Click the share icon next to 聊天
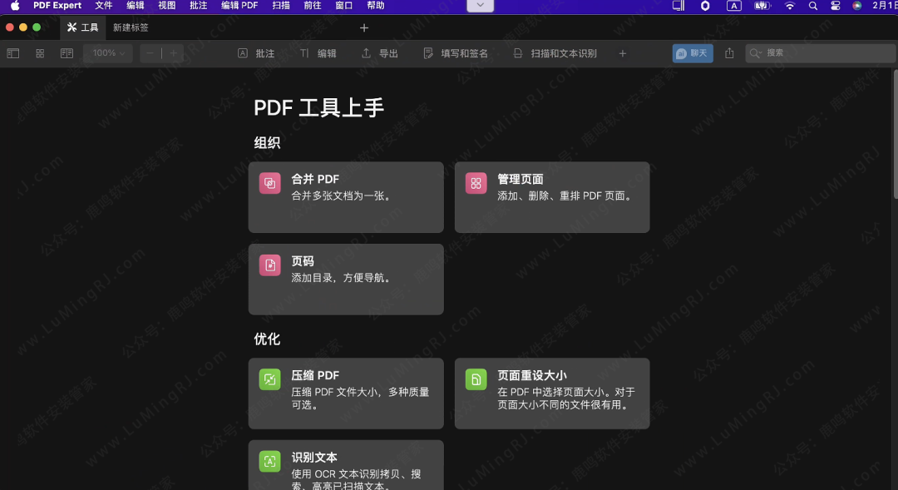Screen dimensions: 898x490 tap(729, 52)
